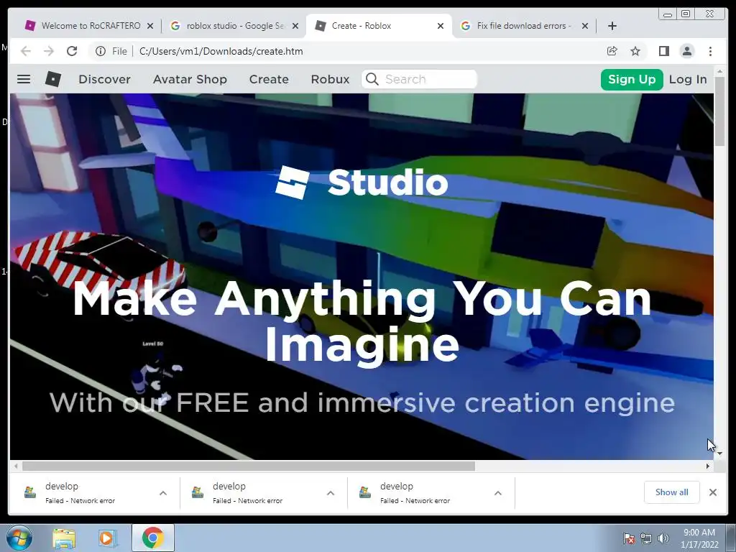Share this page using the share icon

[x=612, y=51]
